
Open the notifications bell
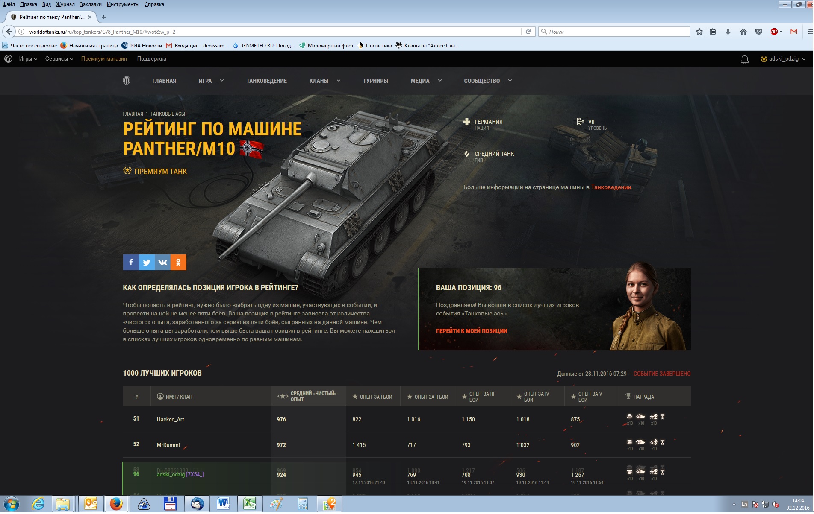tap(744, 59)
